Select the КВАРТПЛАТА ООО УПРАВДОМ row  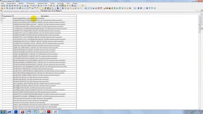click(x=45, y=37)
